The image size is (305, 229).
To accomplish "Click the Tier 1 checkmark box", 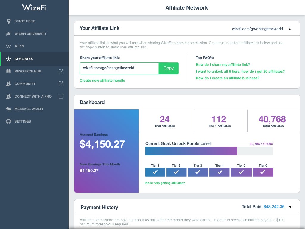I will (x=155, y=172).
